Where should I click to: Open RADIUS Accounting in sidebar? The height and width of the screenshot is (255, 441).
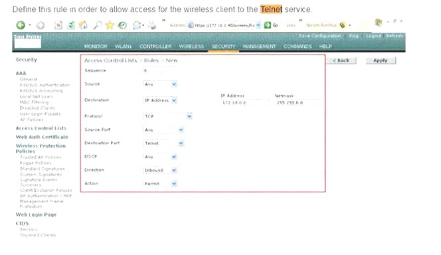(41, 91)
